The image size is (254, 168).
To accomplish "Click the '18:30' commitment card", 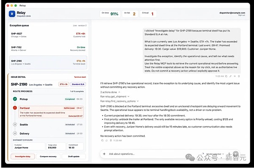I will coord(75,146).
